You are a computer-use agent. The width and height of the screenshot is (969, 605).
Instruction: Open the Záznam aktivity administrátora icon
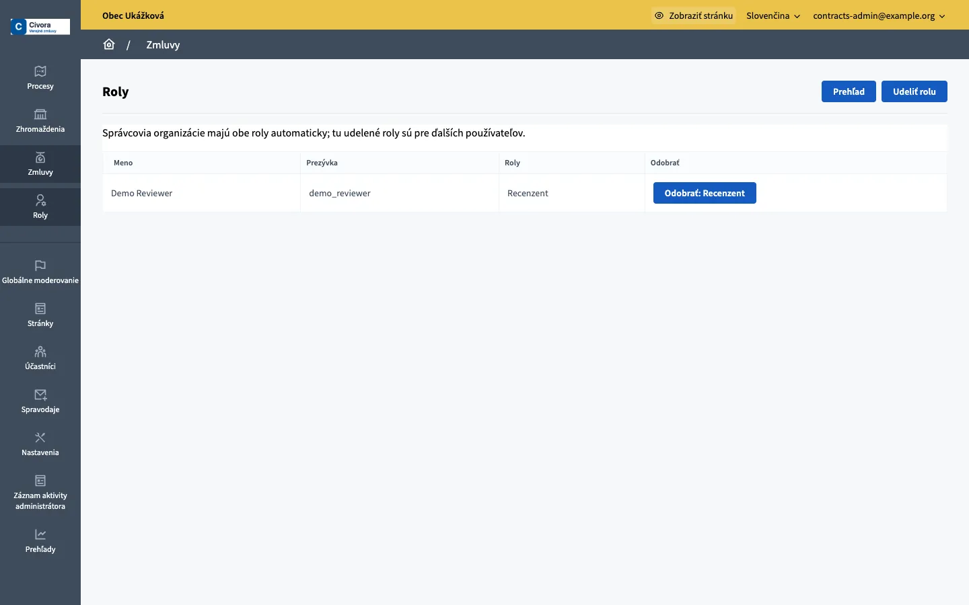click(x=40, y=481)
